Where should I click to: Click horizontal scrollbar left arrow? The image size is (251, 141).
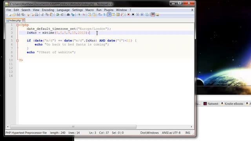point(8,127)
